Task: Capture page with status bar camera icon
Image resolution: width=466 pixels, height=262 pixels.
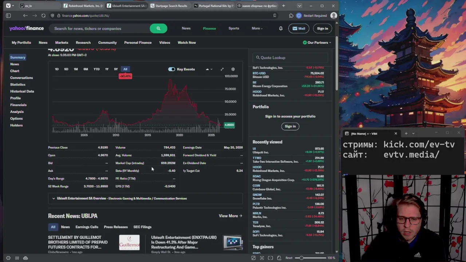Action: click(262, 258)
